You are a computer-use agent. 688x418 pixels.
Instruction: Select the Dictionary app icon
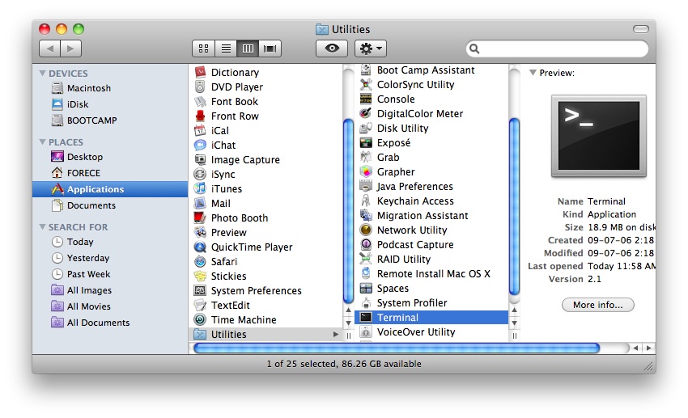click(x=200, y=72)
